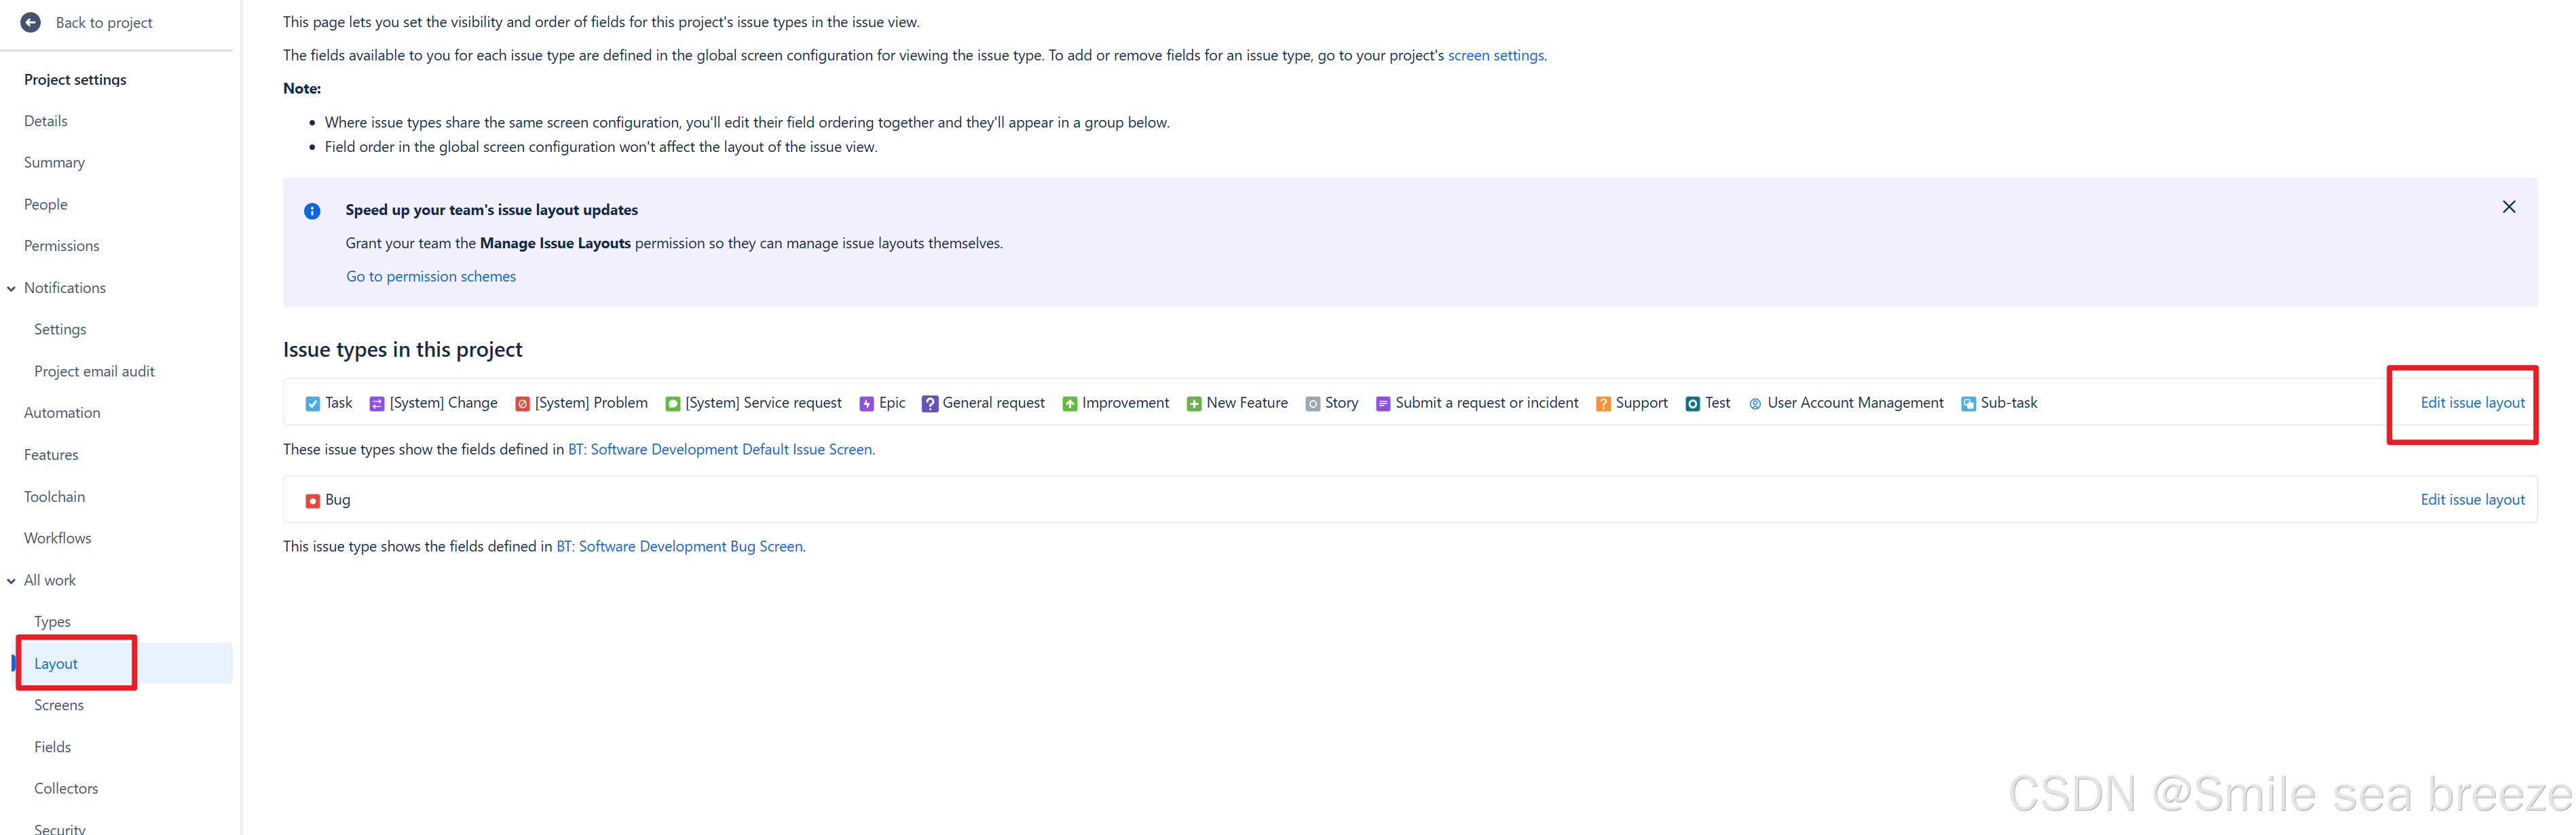Collapse the Notifications section in the sidebar
The width and height of the screenshot is (2576, 835).
click(x=11, y=288)
